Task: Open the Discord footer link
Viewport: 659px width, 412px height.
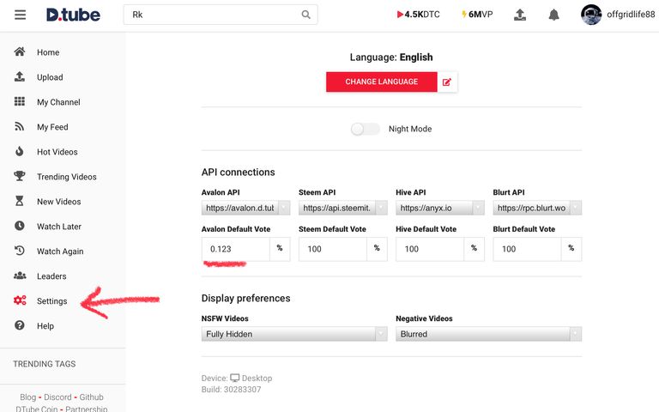Action: tap(57, 397)
